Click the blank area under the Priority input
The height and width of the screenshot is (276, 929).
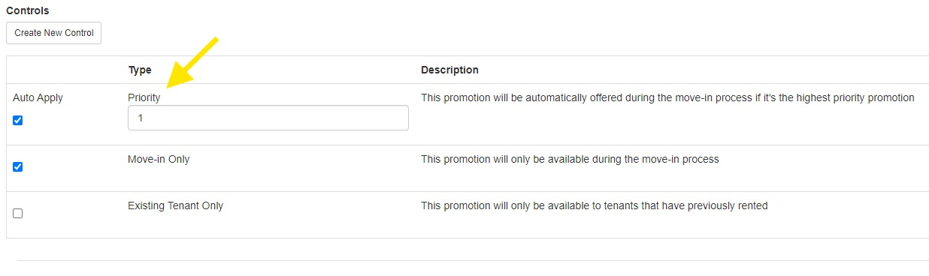(268, 137)
